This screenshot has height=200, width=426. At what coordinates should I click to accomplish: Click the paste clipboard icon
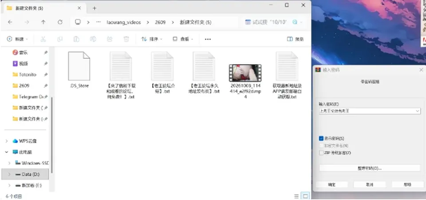click(x=76, y=39)
